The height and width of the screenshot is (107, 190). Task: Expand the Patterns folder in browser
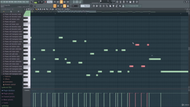pos(8,77)
